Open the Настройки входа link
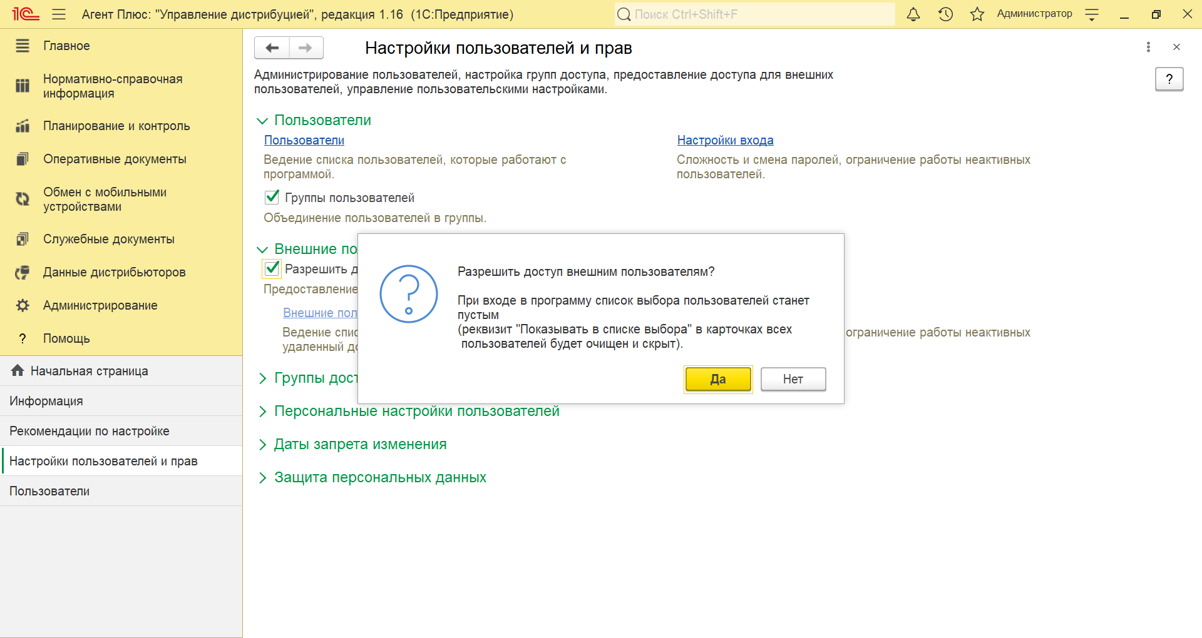The image size is (1202, 638). point(725,140)
